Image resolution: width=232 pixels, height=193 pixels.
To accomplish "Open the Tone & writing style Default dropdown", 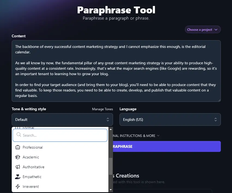I will click(62, 120).
